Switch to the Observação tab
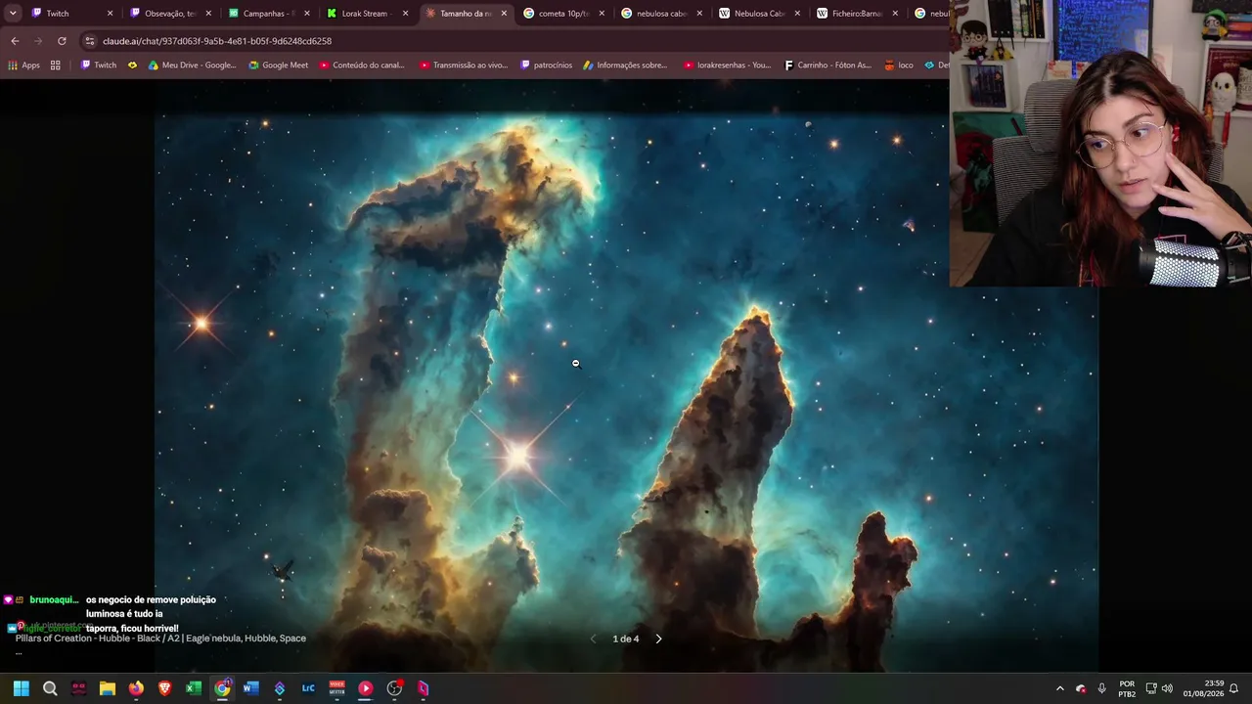 click(x=168, y=14)
